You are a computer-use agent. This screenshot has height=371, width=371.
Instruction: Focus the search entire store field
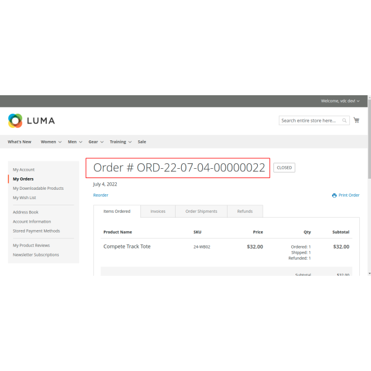click(x=309, y=121)
